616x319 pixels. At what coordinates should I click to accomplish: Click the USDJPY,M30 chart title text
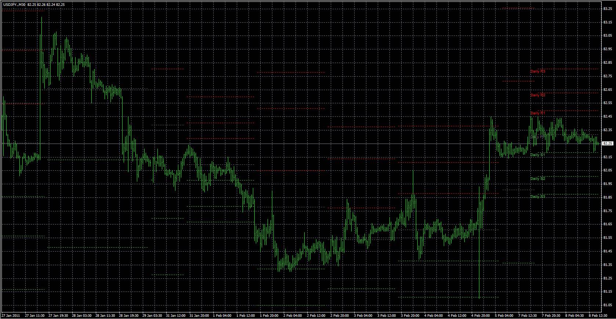(x=14, y=4)
